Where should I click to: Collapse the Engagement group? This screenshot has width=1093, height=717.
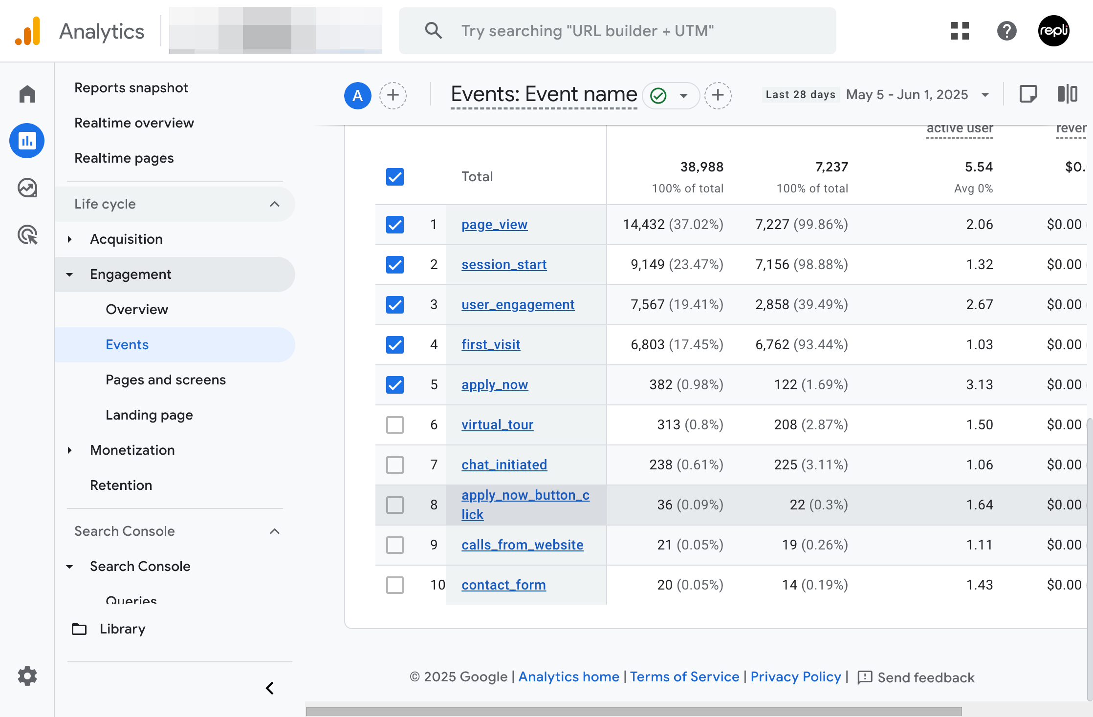click(x=69, y=274)
